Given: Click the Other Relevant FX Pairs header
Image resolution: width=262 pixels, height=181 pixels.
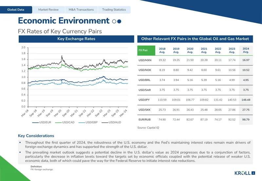Looking at the screenshot, I should (195, 39).
